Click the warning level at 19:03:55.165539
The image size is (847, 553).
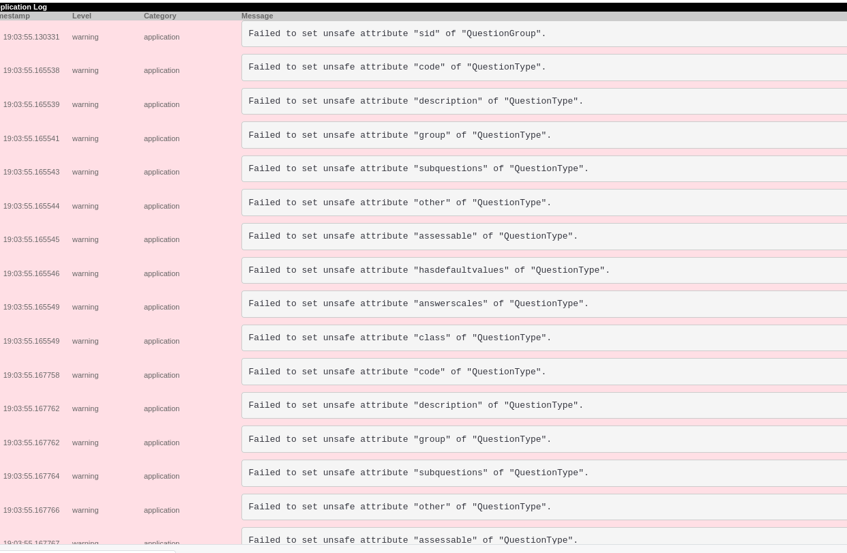point(85,104)
